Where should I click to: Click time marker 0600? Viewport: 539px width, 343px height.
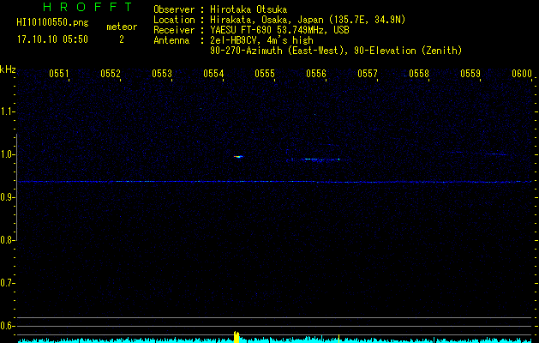click(522, 74)
